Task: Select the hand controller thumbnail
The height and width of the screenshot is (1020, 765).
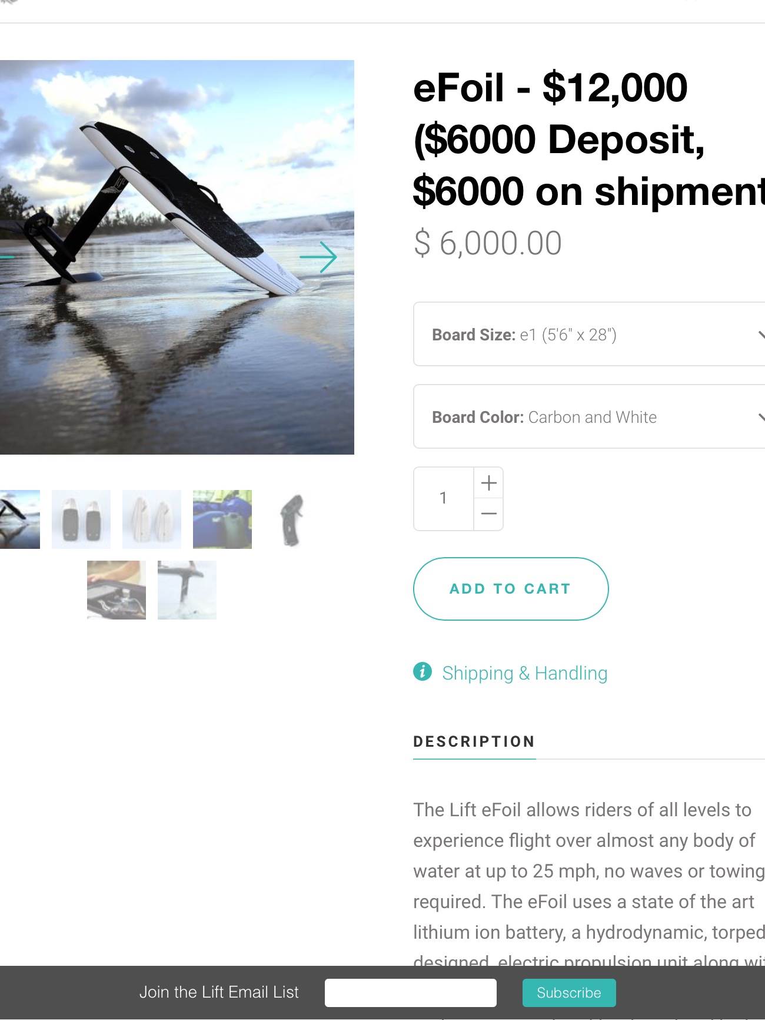Action: (x=292, y=519)
